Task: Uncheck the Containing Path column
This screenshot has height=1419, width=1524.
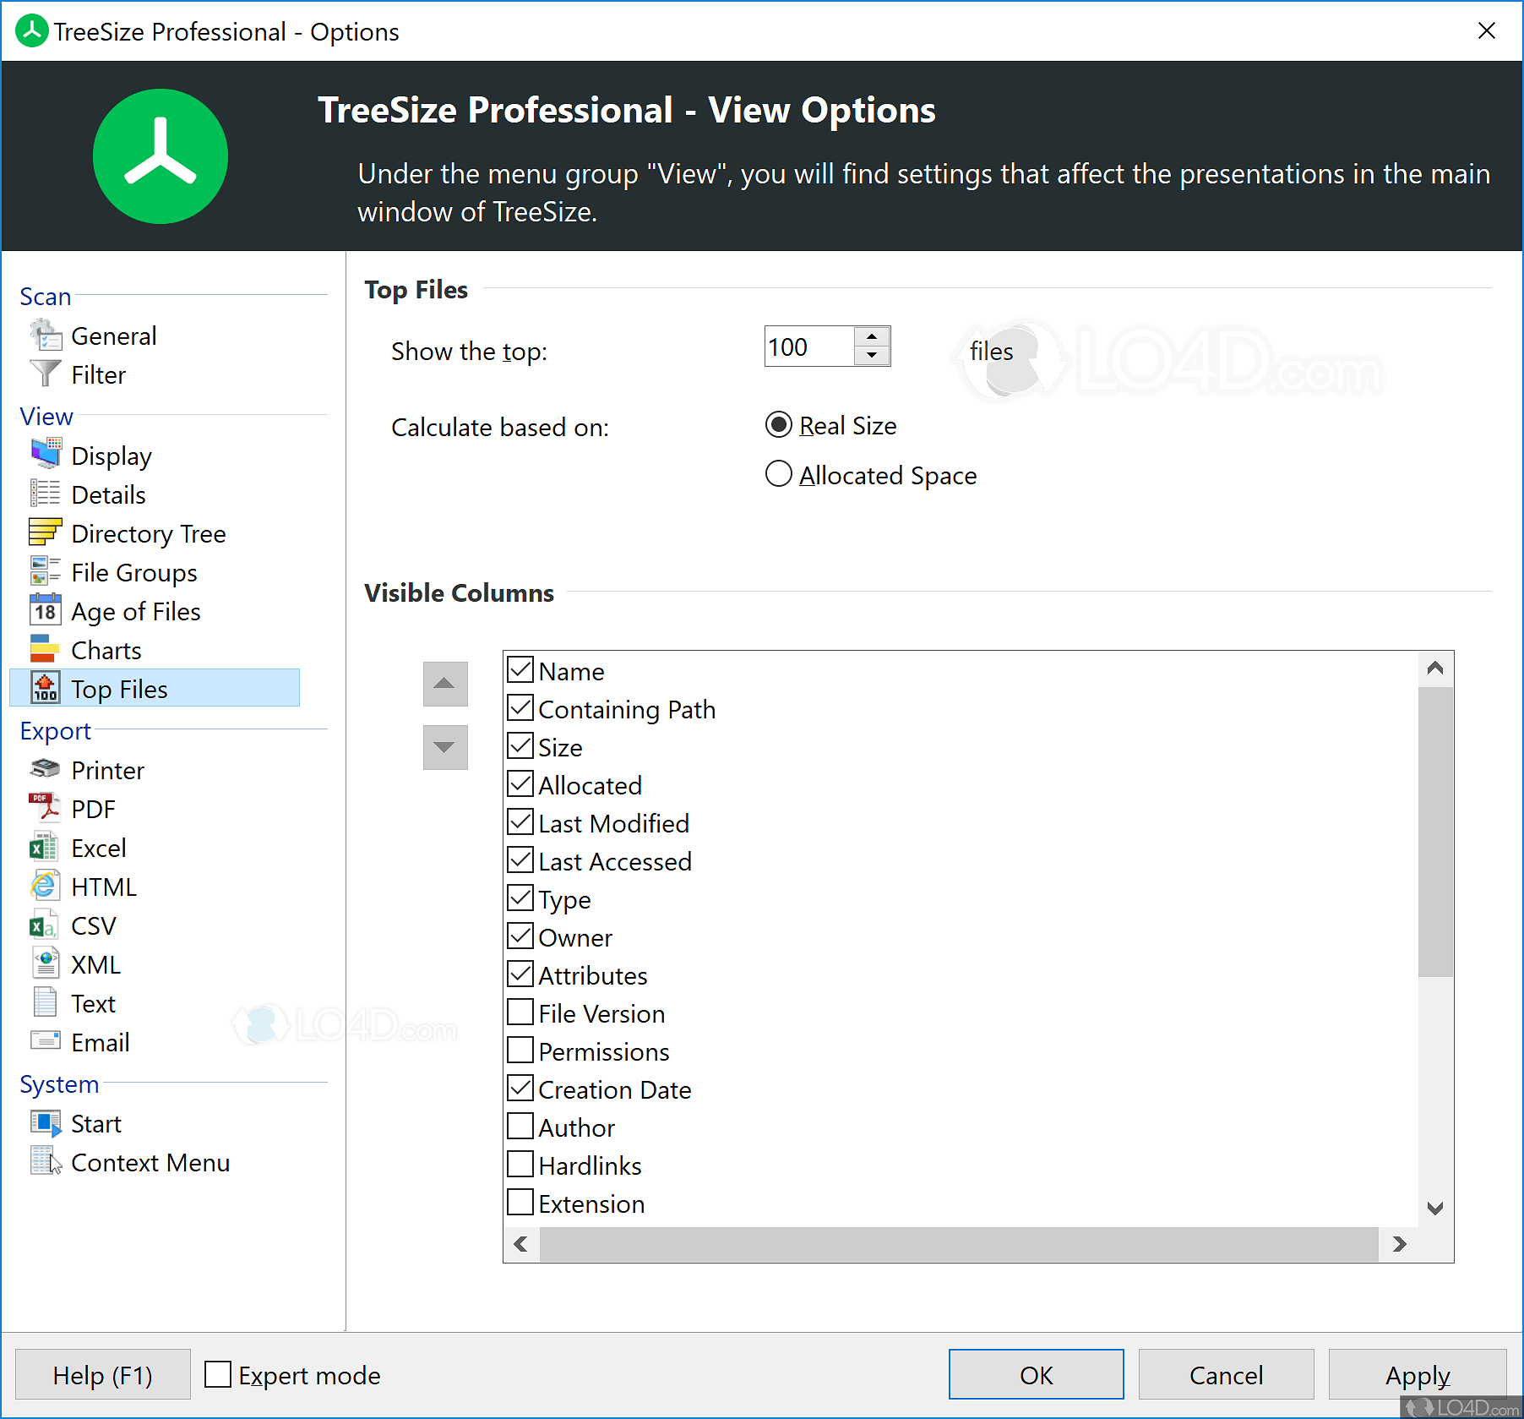Action: click(520, 707)
